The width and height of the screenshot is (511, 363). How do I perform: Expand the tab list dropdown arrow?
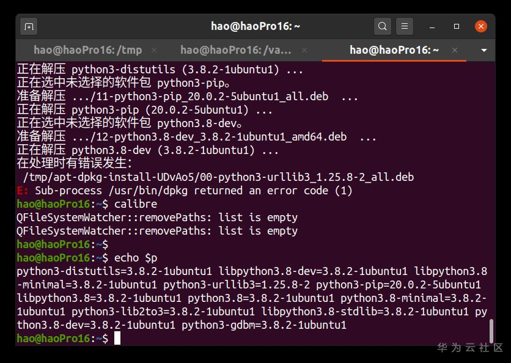(x=484, y=50)
